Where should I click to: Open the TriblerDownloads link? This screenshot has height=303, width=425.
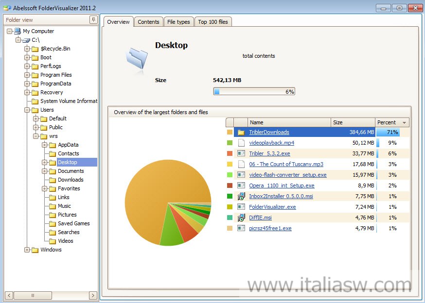[269, 132]
